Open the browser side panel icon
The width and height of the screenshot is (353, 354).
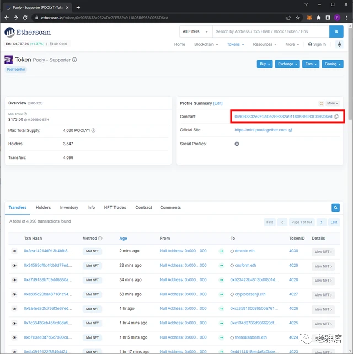click(328, 18)
